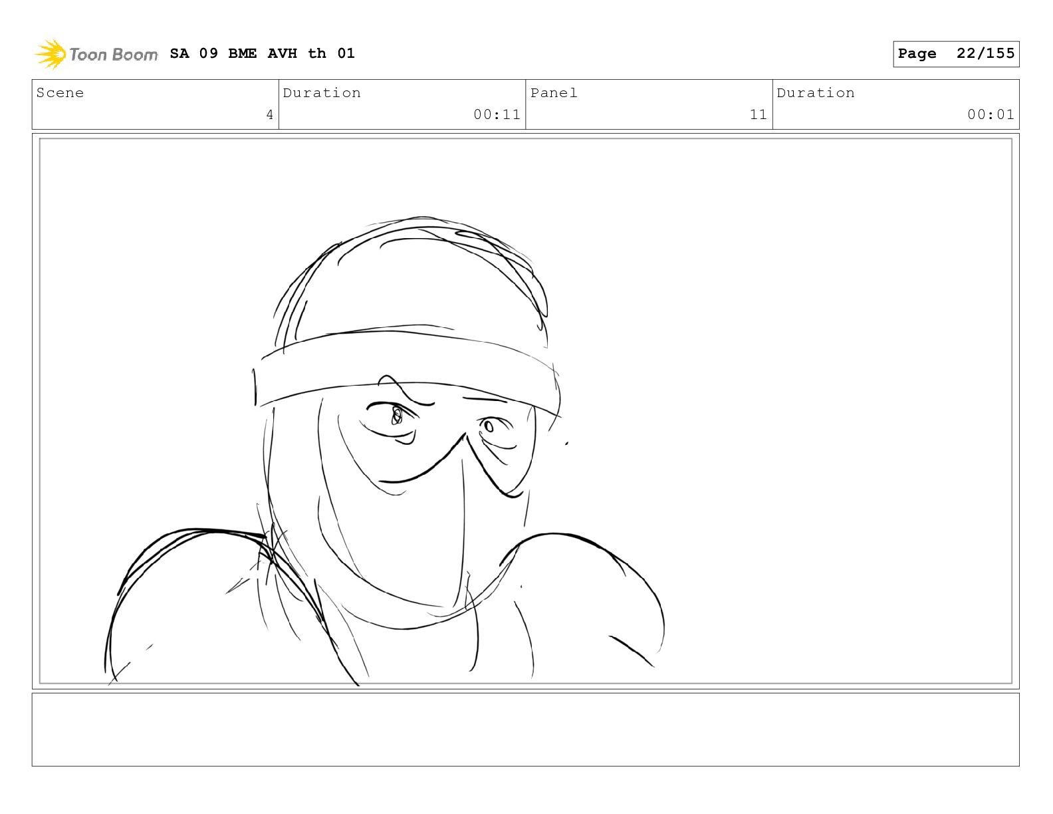Click the empty notes box below the panel
Image resolution: width=1053 pixels, height=814 pixels.
525,730
